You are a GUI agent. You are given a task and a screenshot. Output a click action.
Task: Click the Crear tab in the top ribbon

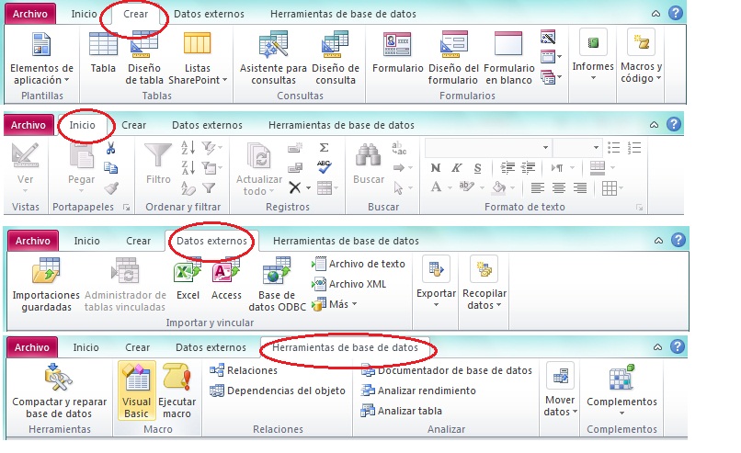136,14
